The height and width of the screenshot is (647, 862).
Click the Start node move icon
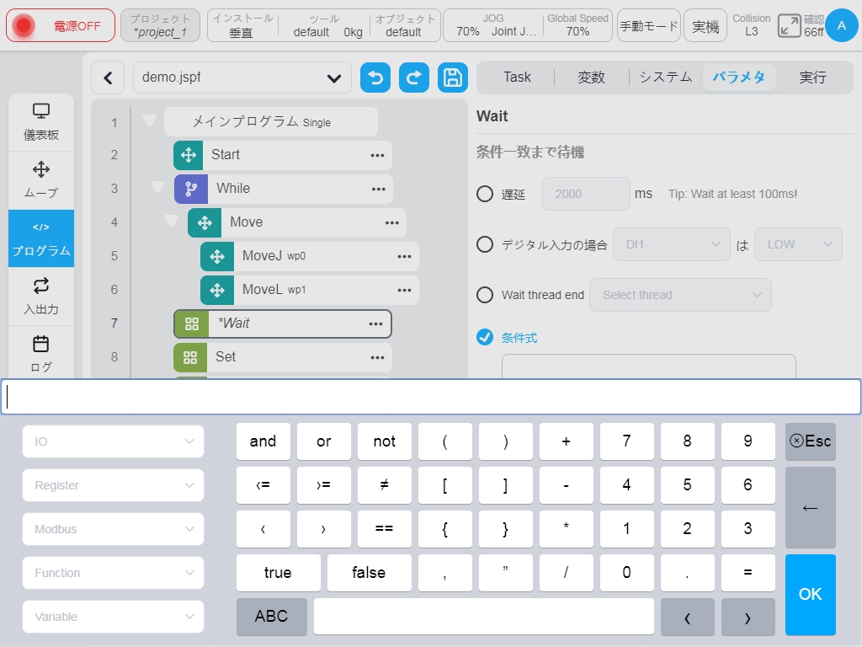click(189, 155)
